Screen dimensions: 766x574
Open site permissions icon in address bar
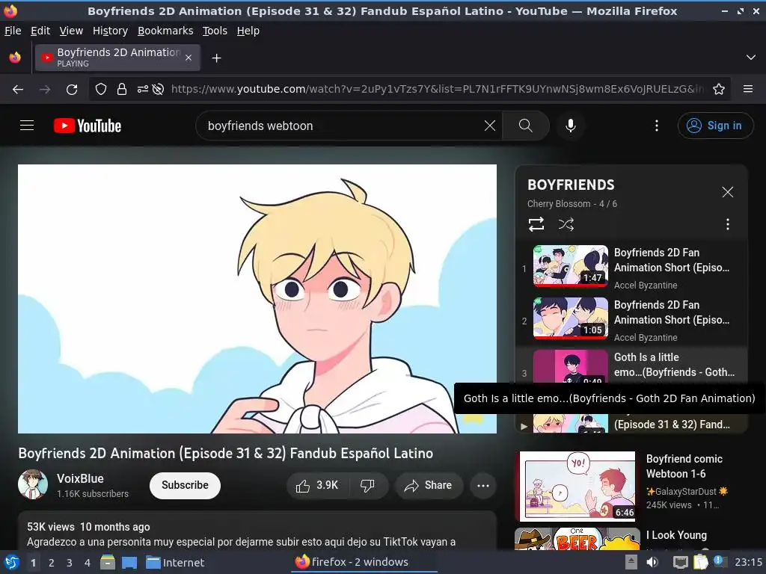pos(142,90)
